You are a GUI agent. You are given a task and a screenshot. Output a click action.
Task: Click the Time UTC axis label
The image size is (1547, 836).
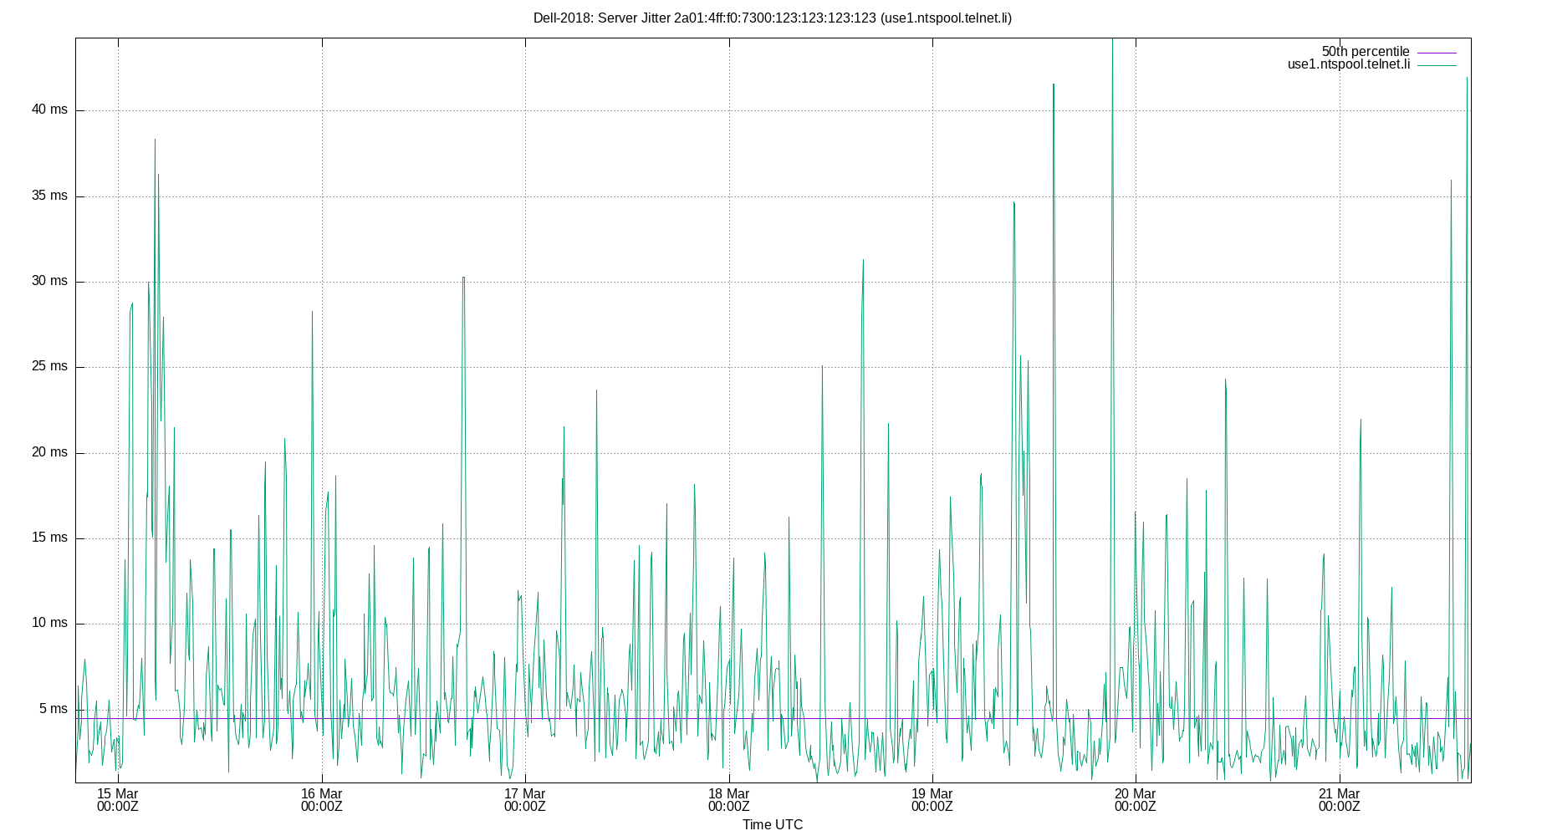click(771, 824)
